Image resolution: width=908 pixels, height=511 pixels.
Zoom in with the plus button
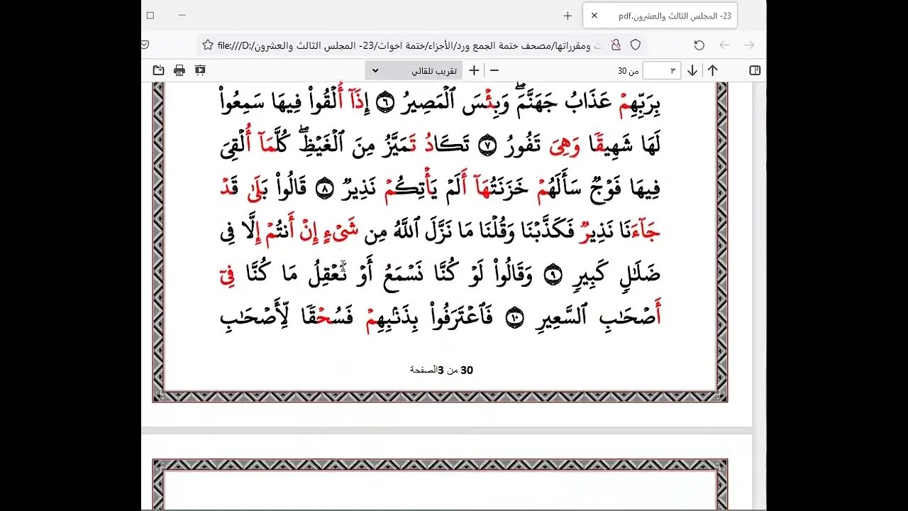[474, 70]
